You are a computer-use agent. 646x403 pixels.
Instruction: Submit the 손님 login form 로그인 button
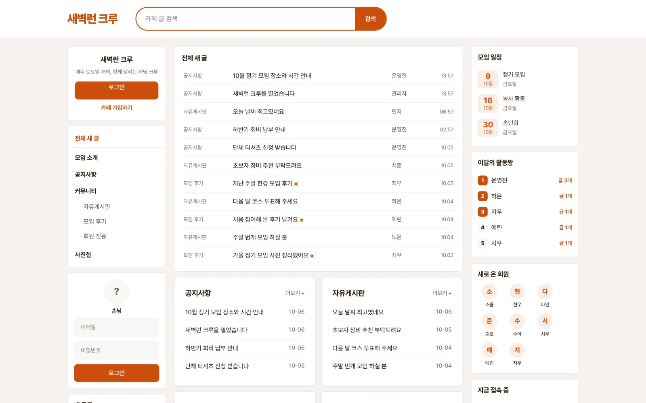117,373
